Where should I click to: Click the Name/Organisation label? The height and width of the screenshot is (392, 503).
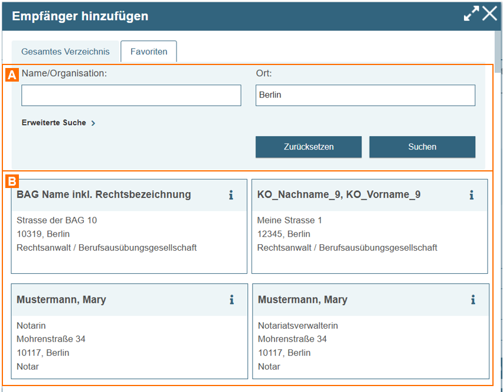pyautogui.click(x=64, y=73)
